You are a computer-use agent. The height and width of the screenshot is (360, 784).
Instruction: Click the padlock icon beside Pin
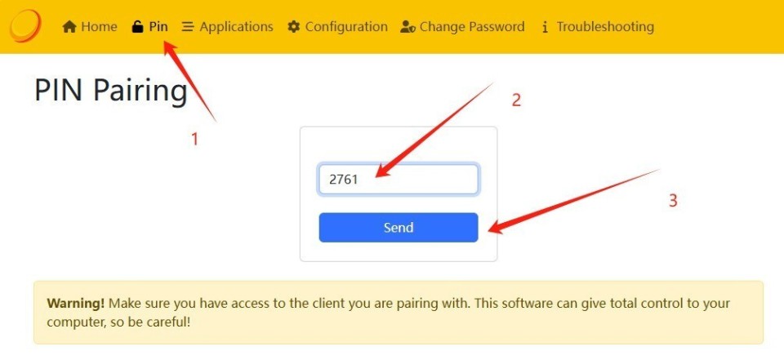pos(137,27)
